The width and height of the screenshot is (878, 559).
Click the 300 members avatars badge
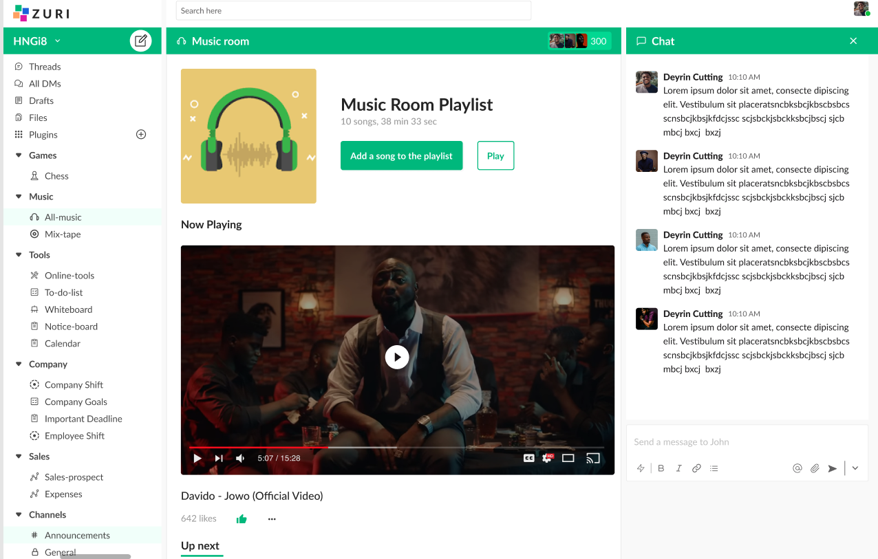click(579, 41)
